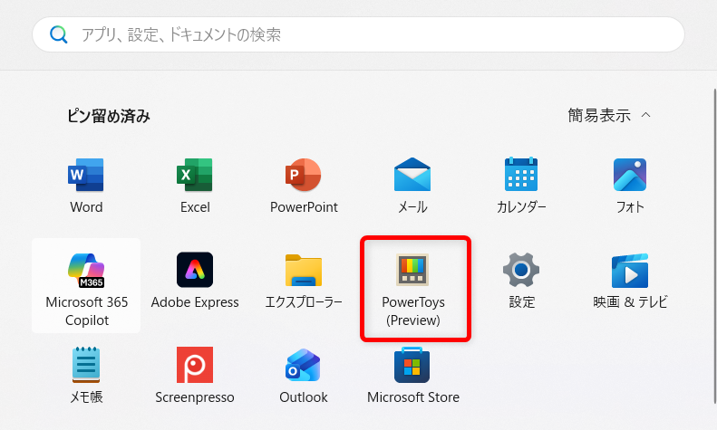Click the 'PowerPoint' label text
Screen dimensions: 717x430
(304, 207)
